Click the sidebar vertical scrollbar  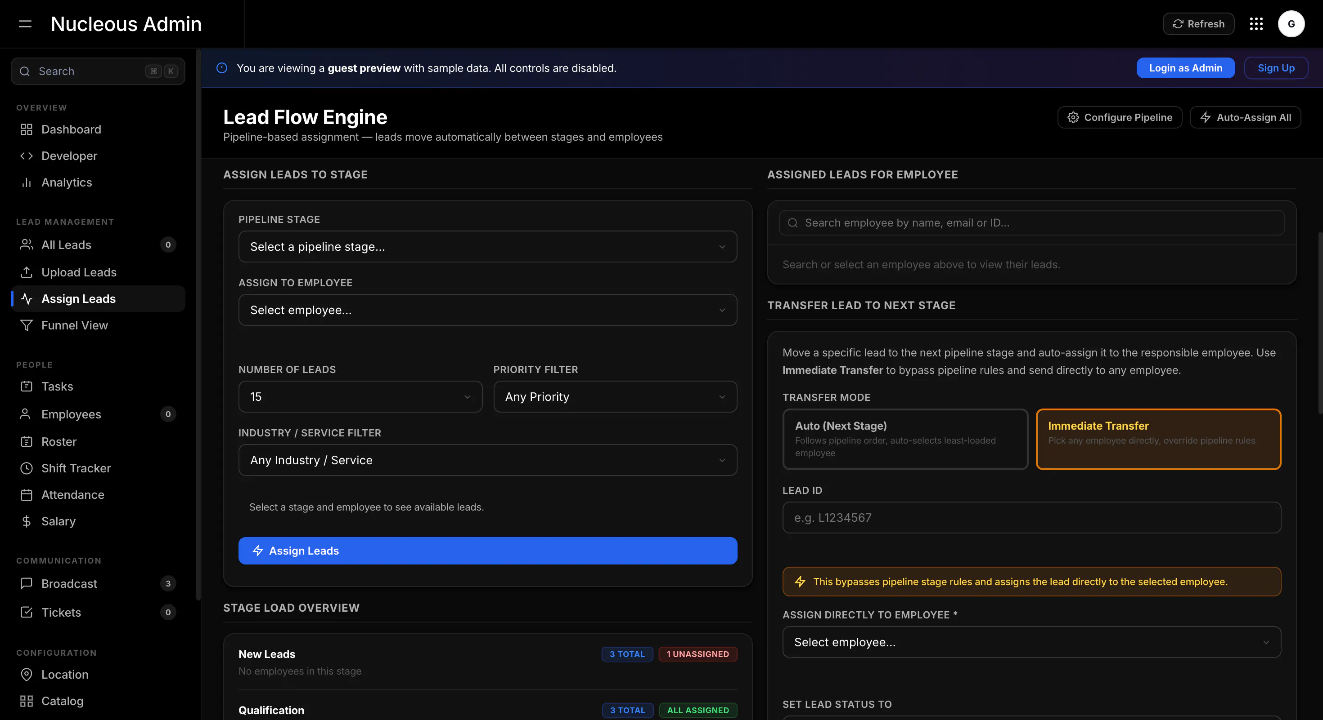pos(198,324)
